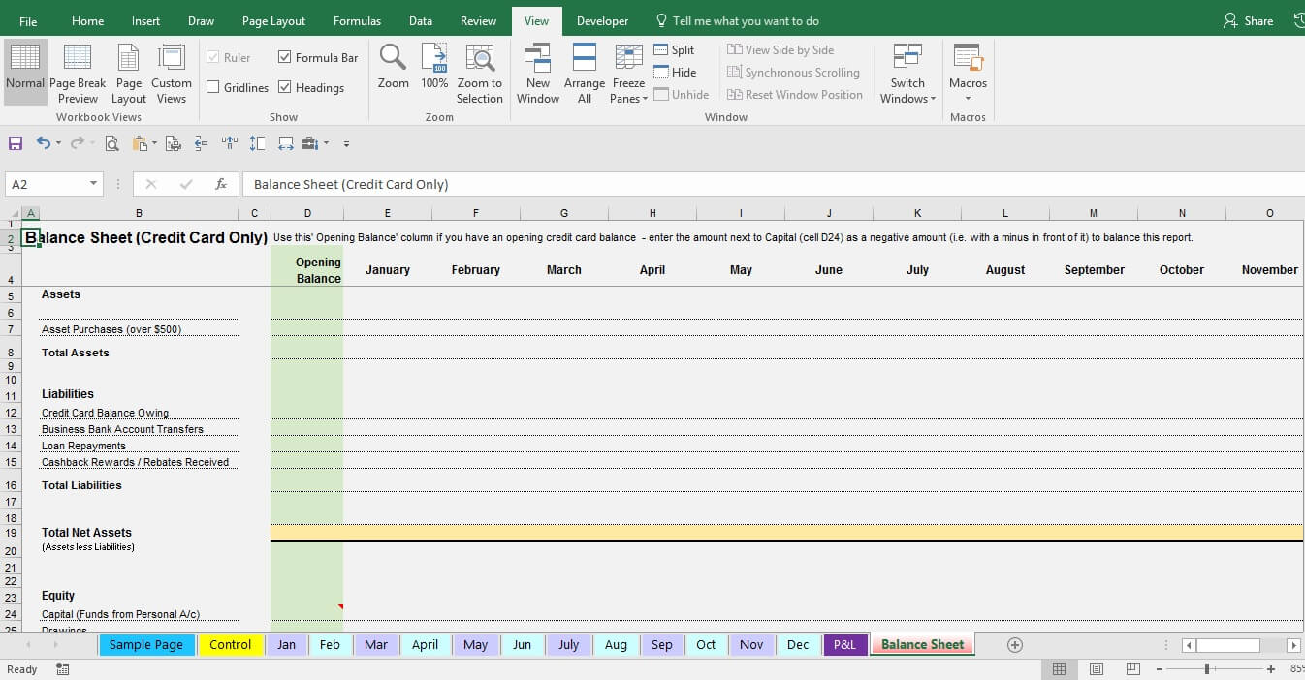Select the column D header
Image resolution: width=1305 pixels, height=680 pixels.
(307, 213)
